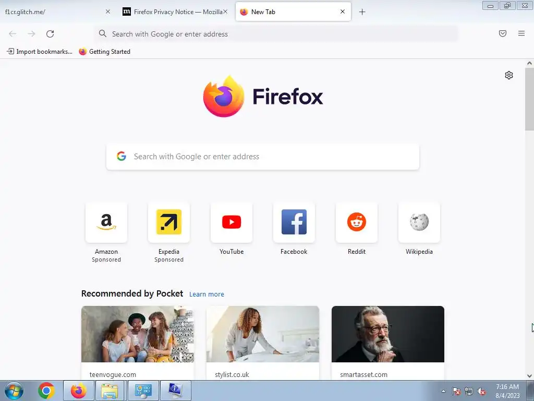
Task: Open the monitor info taskbar item
Action: pos(175,391)
